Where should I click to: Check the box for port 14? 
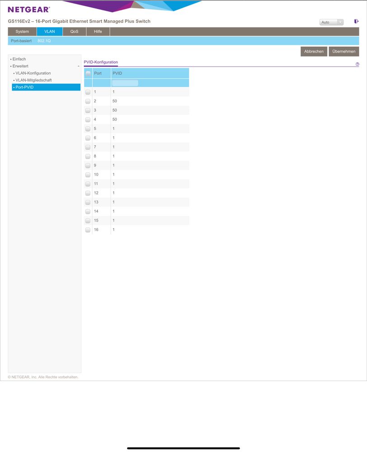[x=88, y=212]
